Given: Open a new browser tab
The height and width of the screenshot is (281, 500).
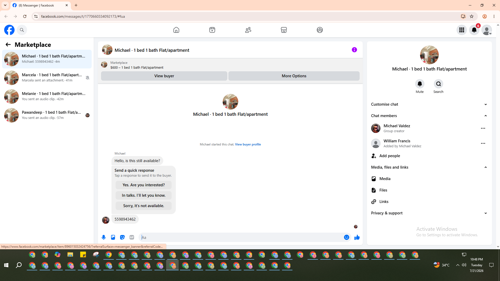Looking at the screenshot, I should [76, 5].
